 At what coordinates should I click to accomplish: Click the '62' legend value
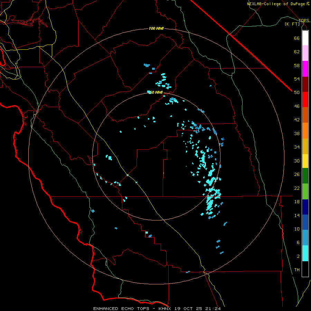[x=297, y=52]
